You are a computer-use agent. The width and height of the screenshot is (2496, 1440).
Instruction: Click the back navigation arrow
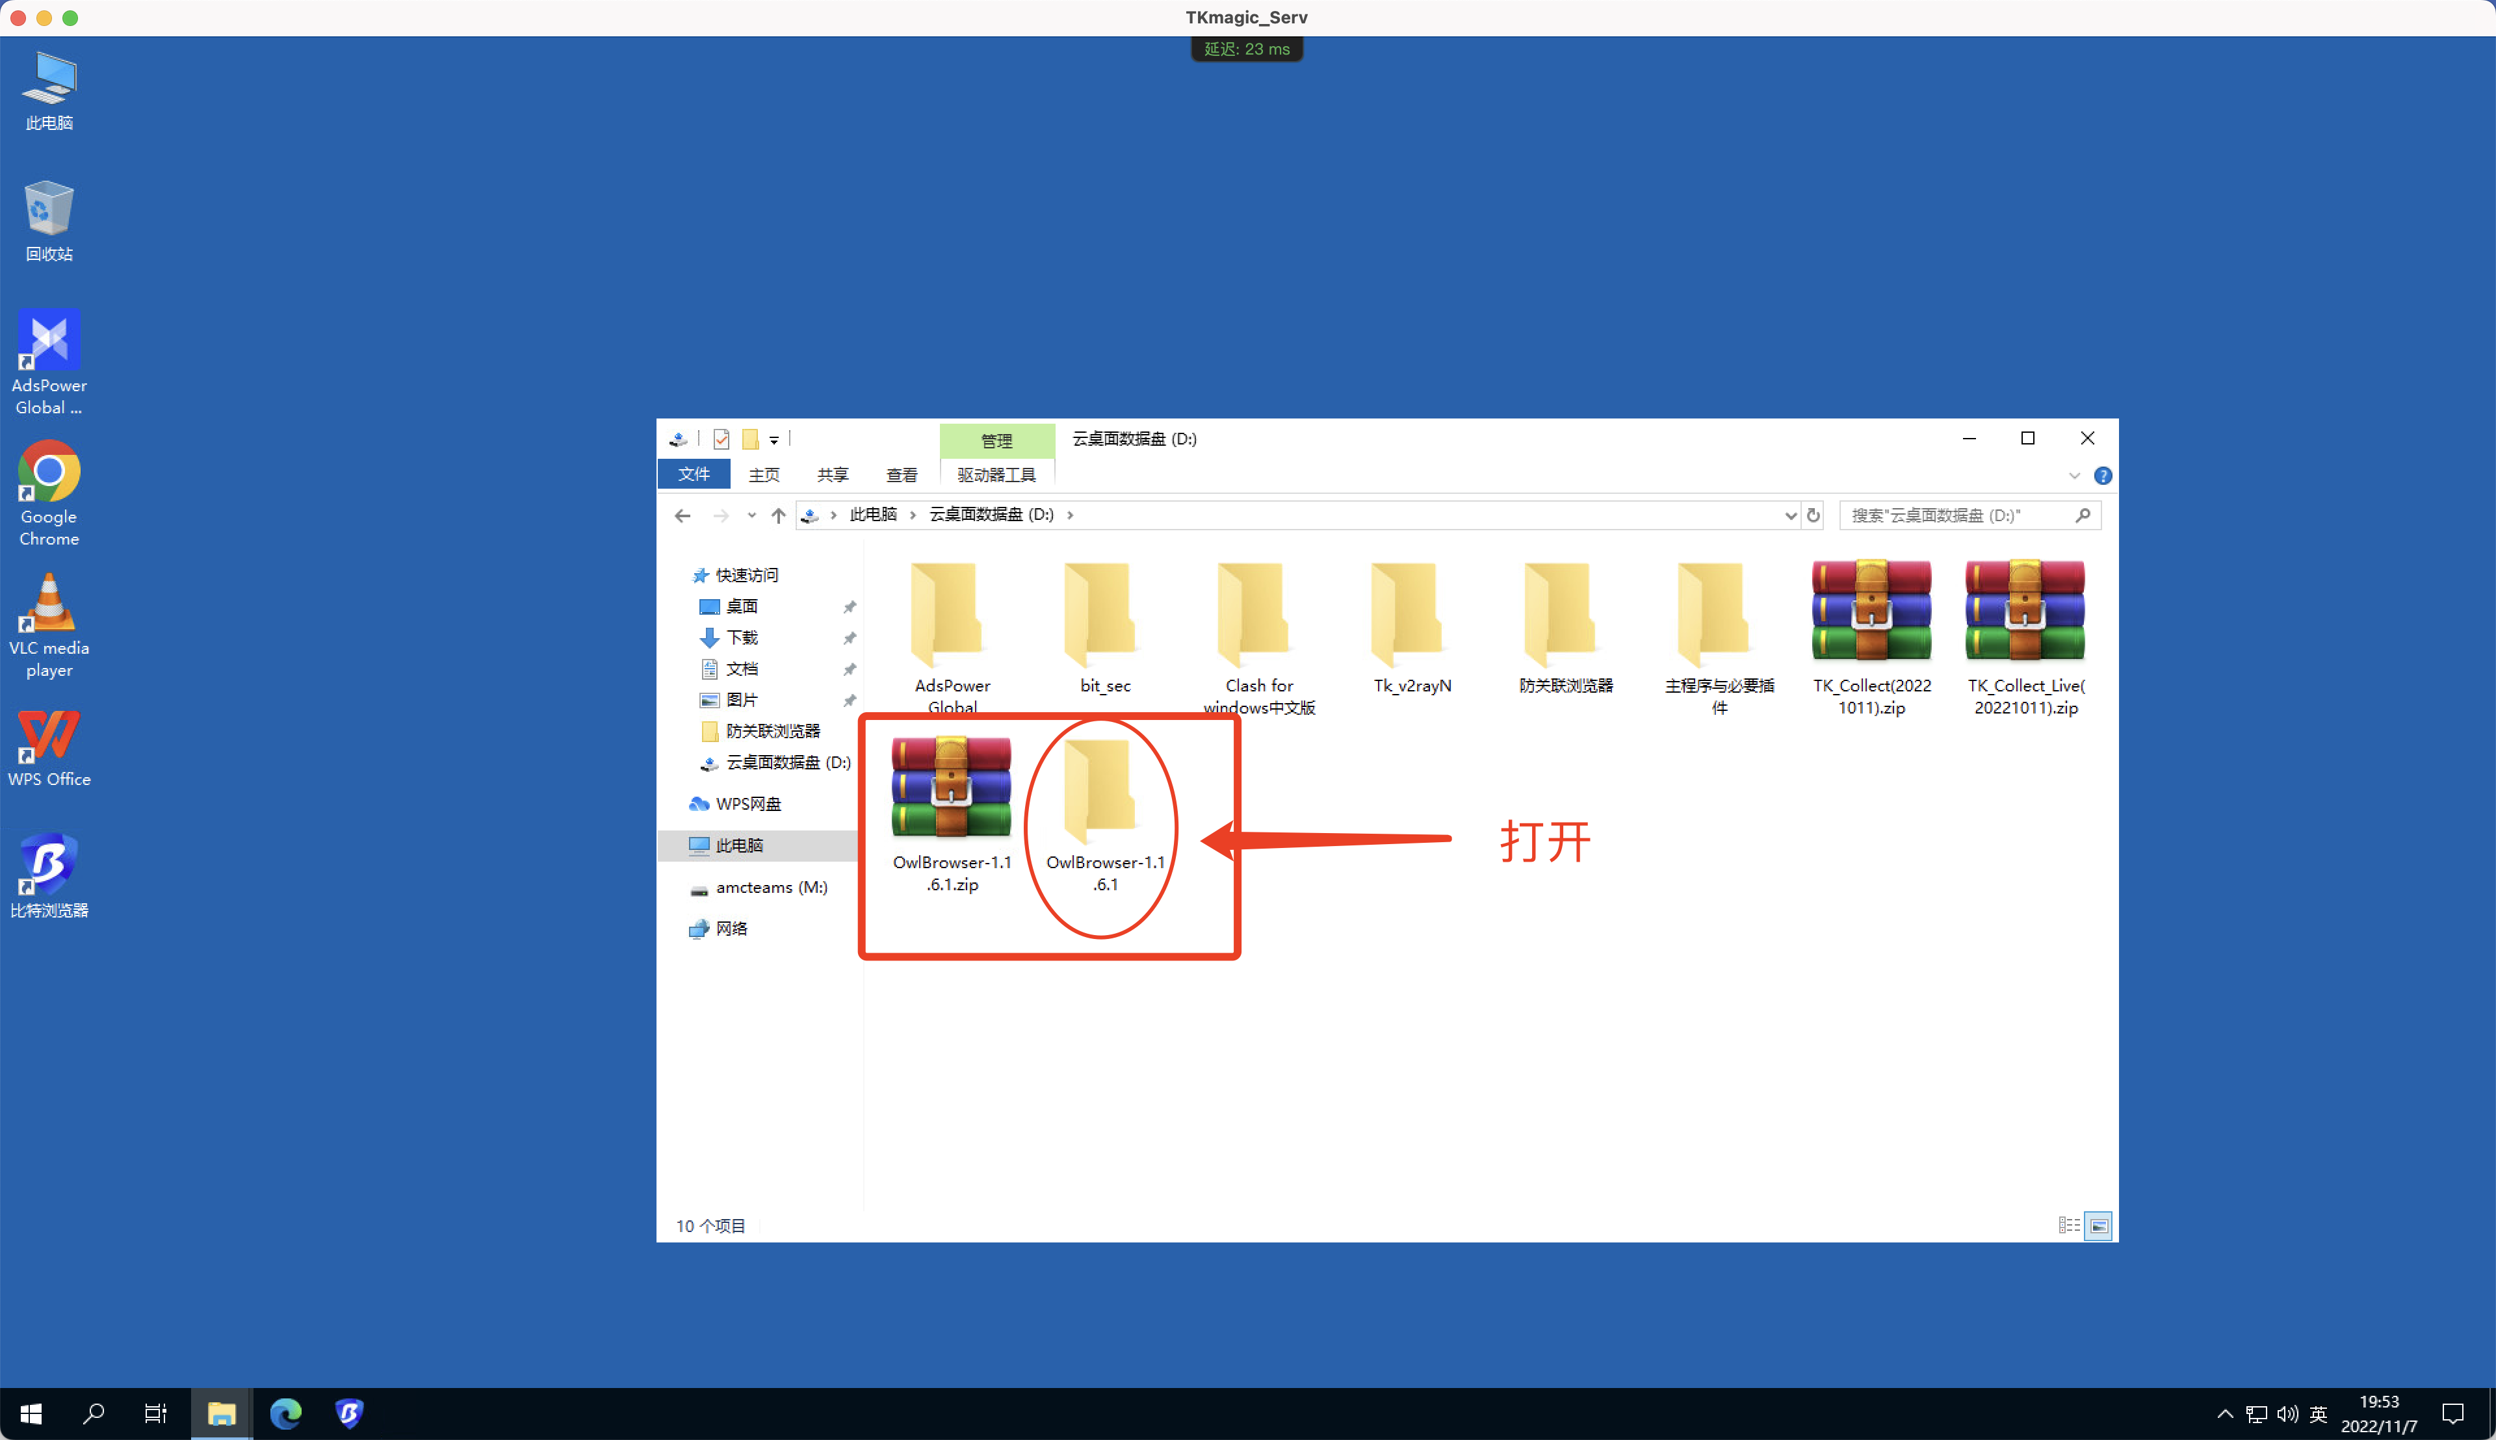[x=682, y=515]
